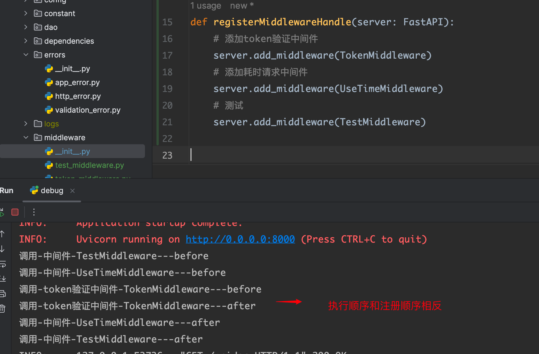
Task: Switch to the debug run tab
Action: click(51, 191)
